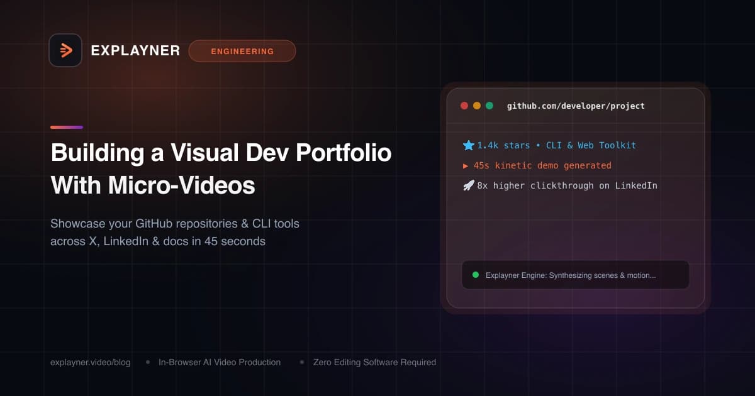Click '45s kinetic demo generated' text
755x396 pixels.
(x=542, y=165)
